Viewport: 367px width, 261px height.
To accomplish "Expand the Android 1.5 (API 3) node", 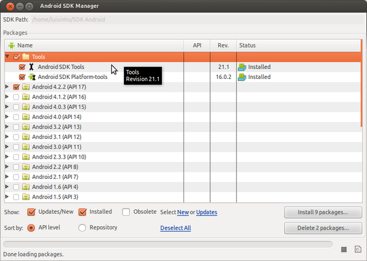I will (7, 197).
